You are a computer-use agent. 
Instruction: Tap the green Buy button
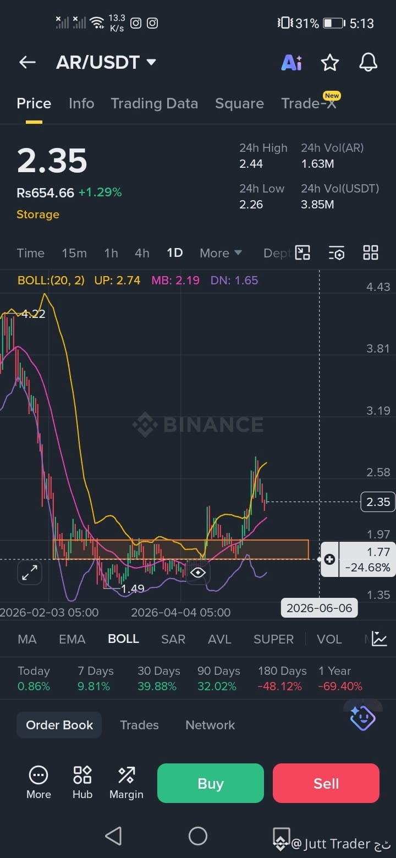click(x=211, y=783)
